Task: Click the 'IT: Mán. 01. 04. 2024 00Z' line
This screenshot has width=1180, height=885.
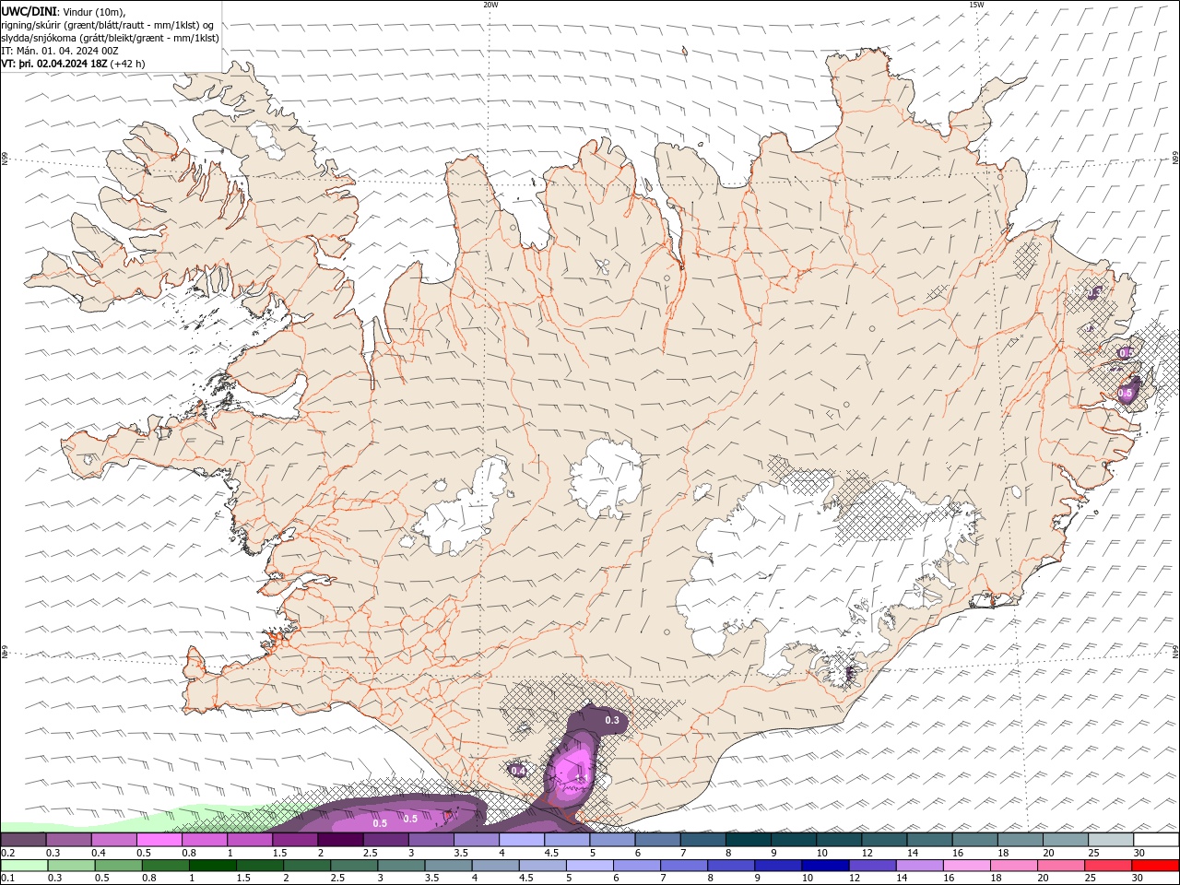Action: tap(59, 51)
